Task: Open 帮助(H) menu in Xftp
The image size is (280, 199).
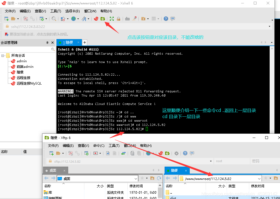Action: pos(146,146)
